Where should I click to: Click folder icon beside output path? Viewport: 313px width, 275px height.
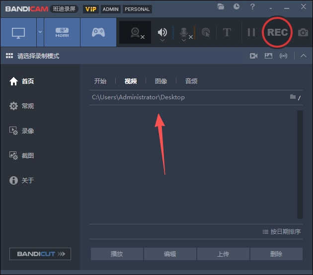pos(293,97)
